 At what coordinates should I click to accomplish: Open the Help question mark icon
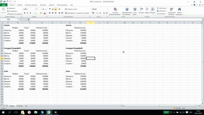(x=194, y=5)
